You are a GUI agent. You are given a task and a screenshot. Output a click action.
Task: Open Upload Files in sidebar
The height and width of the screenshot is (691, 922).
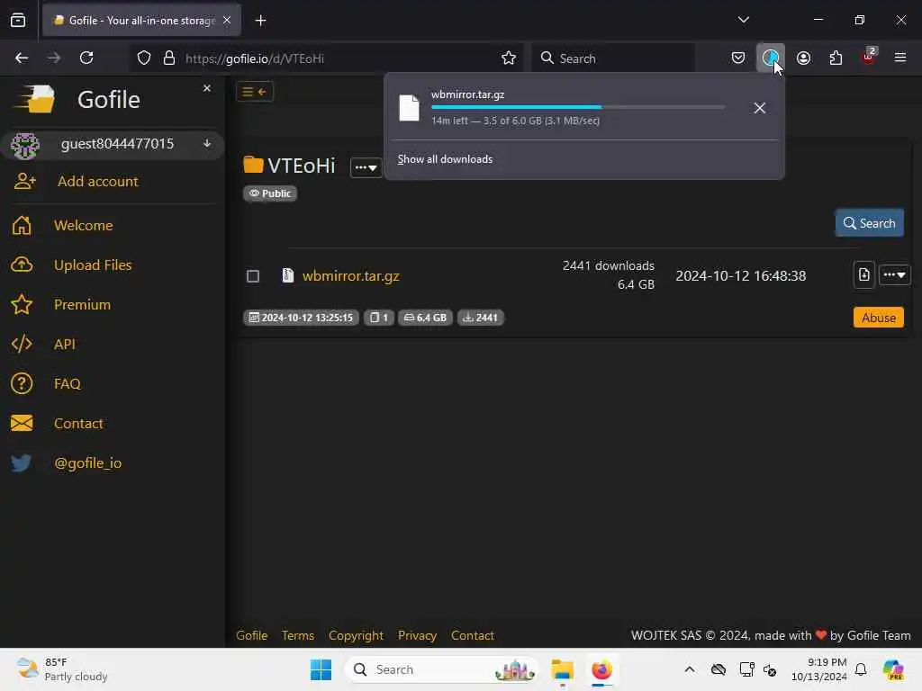93,265
